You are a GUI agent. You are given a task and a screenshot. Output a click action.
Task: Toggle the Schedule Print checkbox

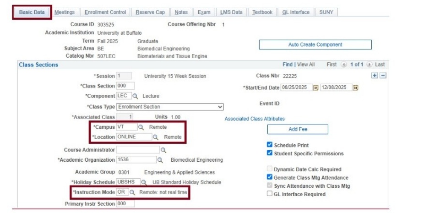point(269,145)
